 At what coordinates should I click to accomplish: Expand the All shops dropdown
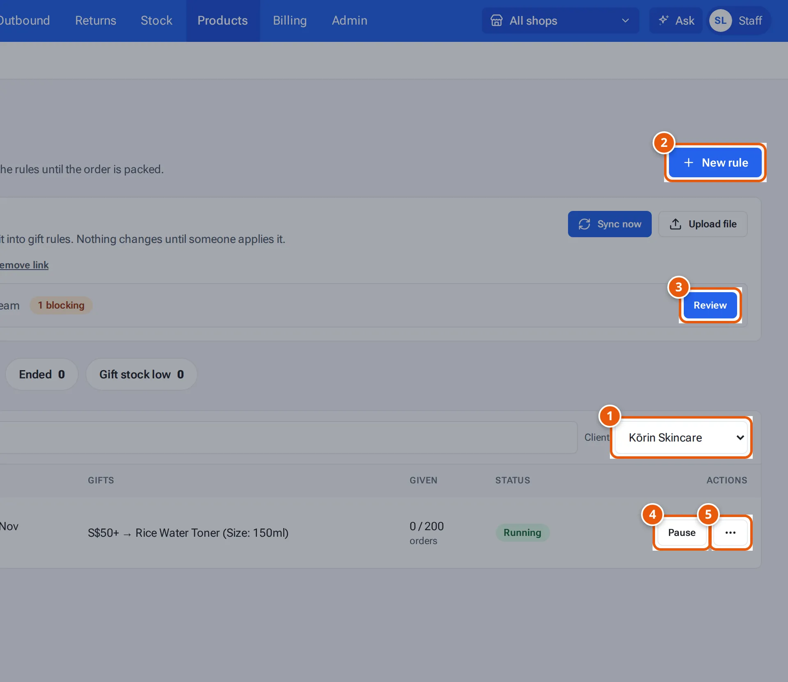click(561, 21)
